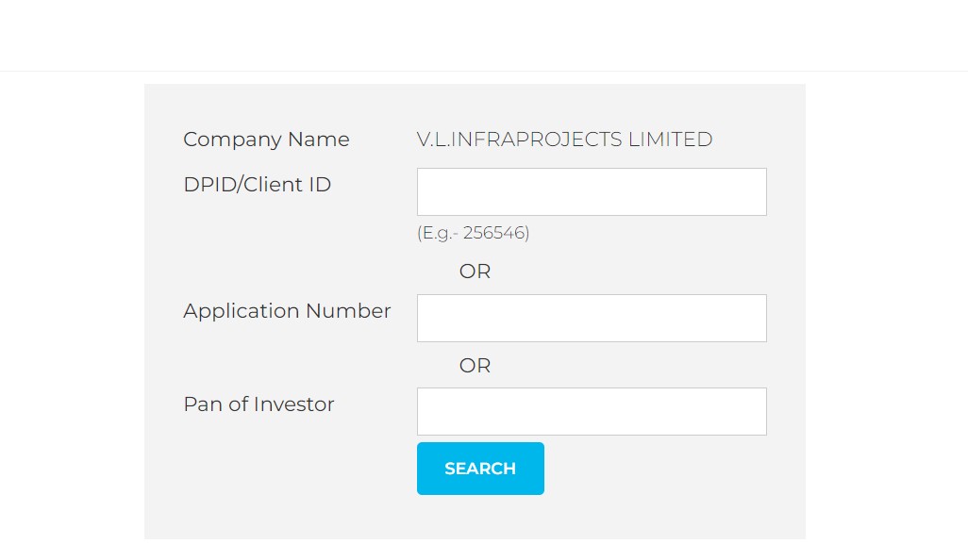Select the Pan of Investor input field
The height and width of the screenshot is (544, 968).
click(x=592, y=411)
